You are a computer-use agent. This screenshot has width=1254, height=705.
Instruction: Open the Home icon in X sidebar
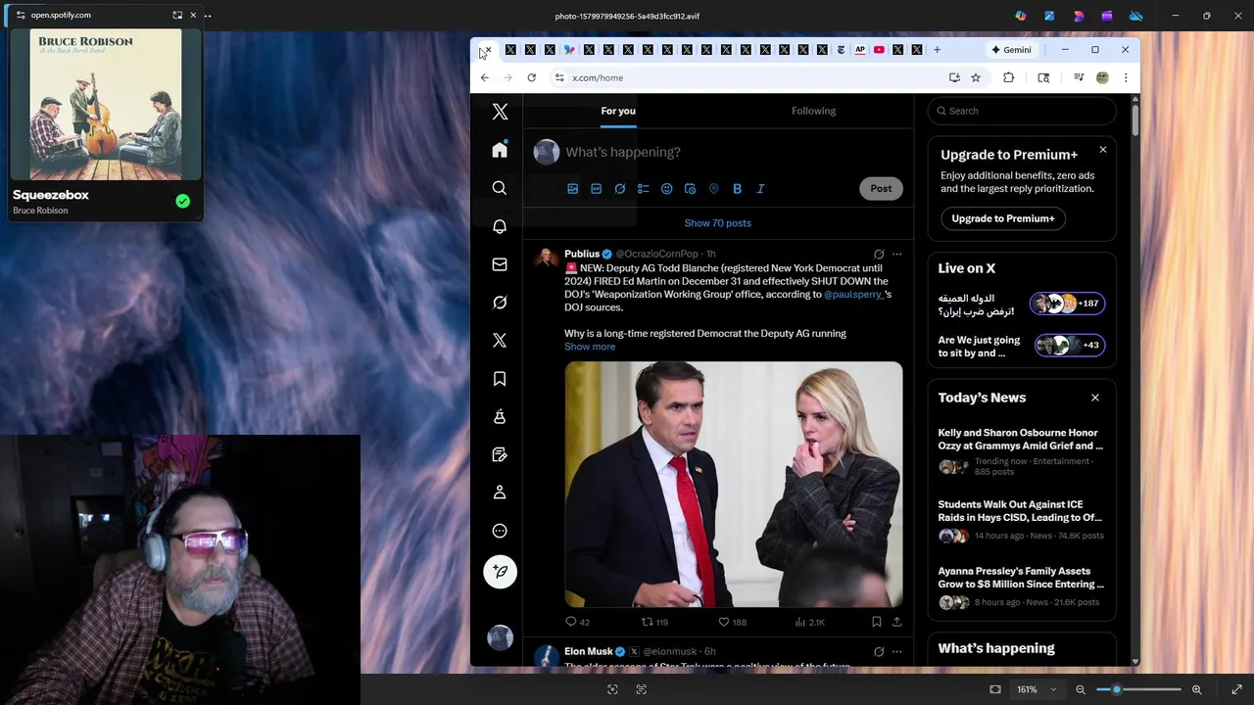(x=500, y=150)
